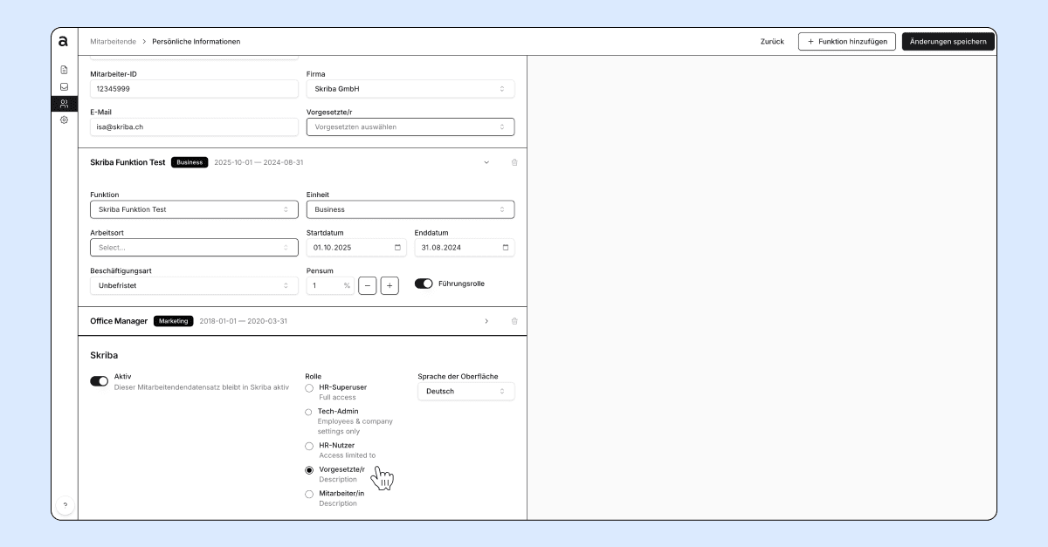
Task: Delete the Skriba Funktion Test entry
Action: 514,162
